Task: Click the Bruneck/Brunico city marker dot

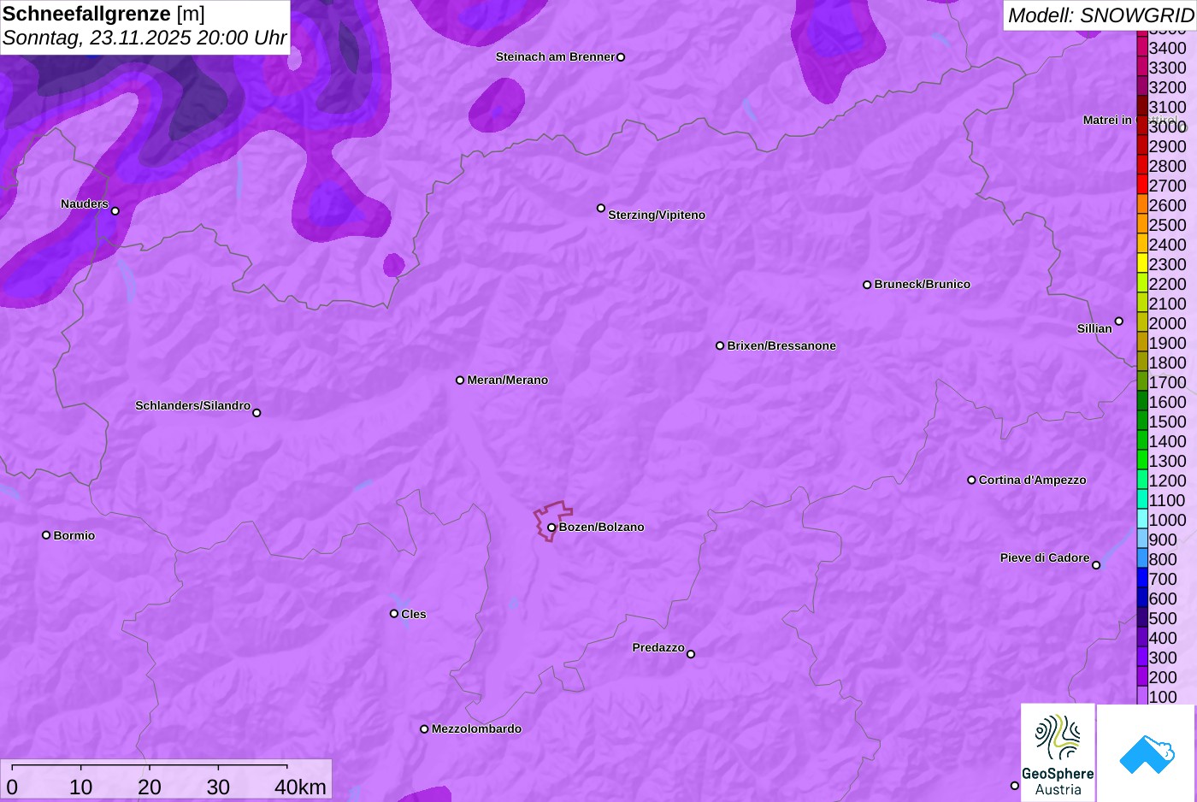Action: pyautogui.click(x=867, y=285)
